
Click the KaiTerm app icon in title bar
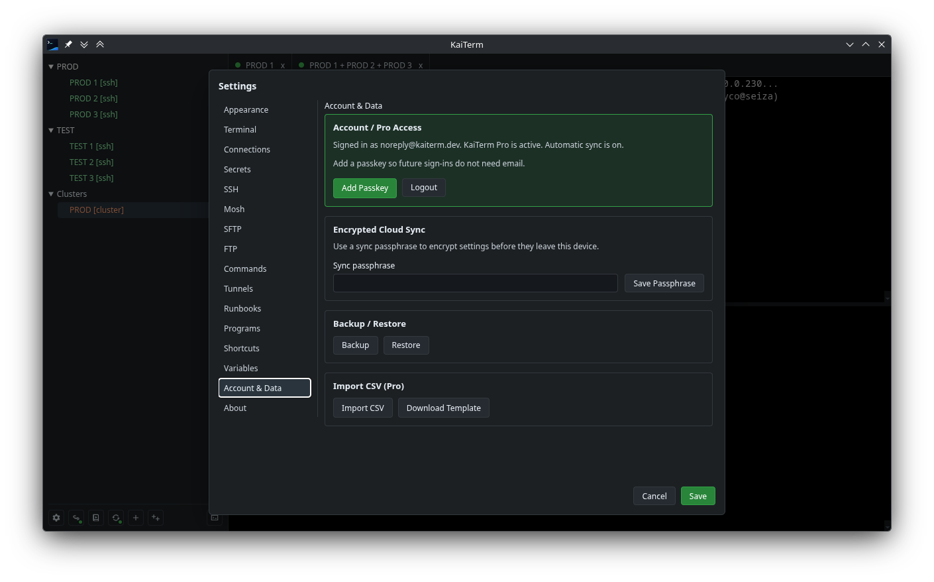[x=52, y=44]
